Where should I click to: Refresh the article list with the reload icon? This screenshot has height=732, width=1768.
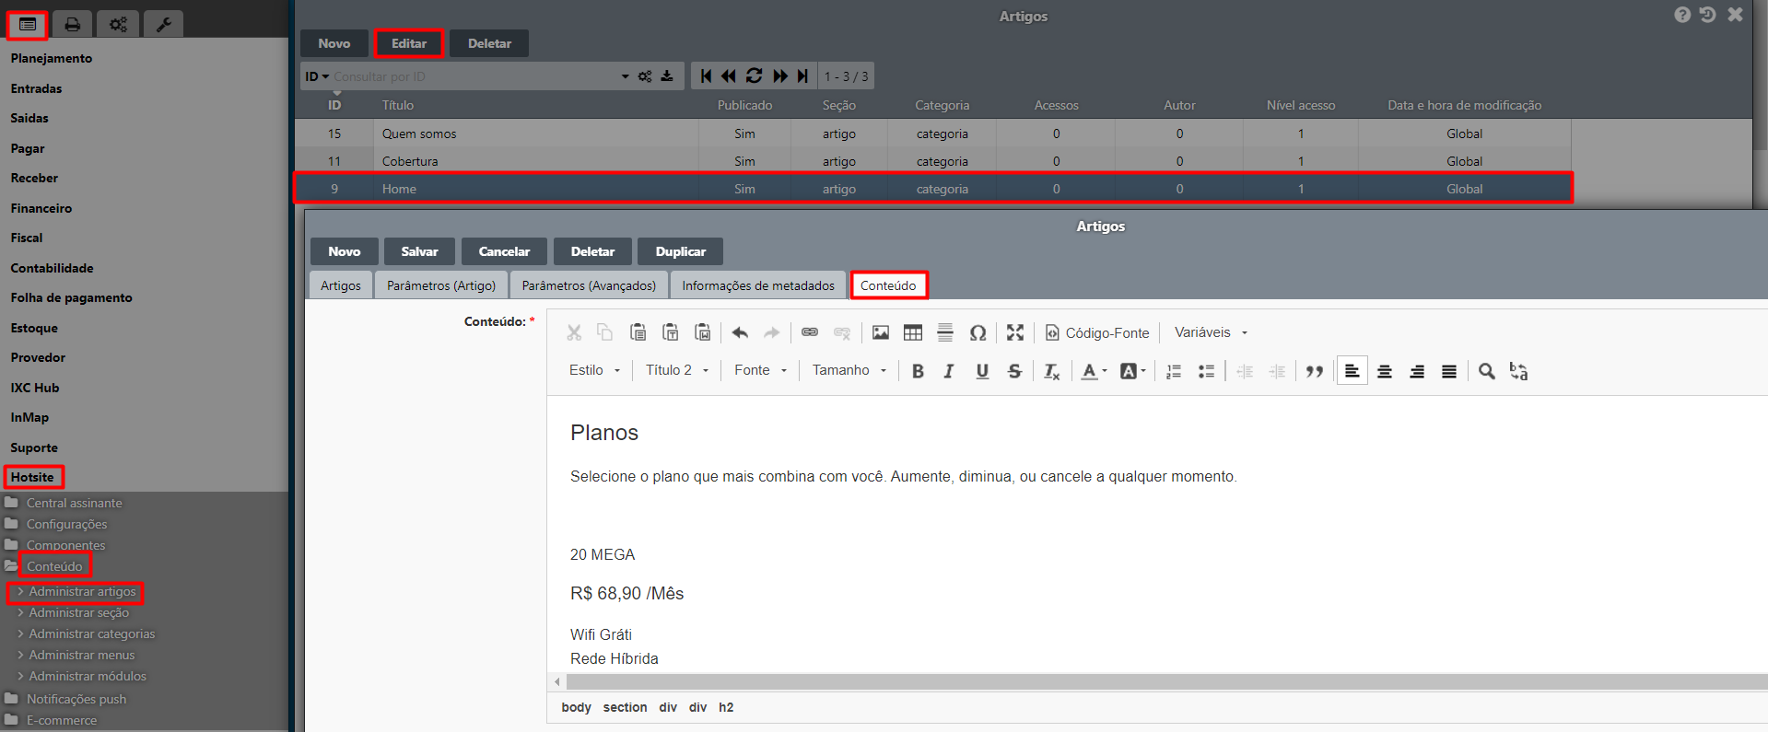pyautogui.click(x=754, y=76)
